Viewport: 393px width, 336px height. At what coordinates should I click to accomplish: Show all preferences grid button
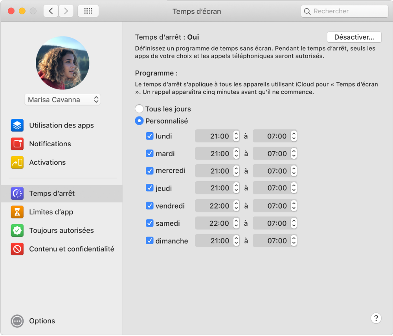tap(88, 11)
